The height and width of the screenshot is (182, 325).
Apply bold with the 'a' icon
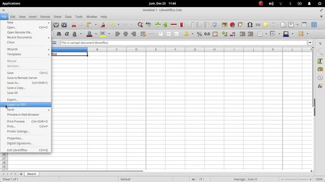coord(59,34)
